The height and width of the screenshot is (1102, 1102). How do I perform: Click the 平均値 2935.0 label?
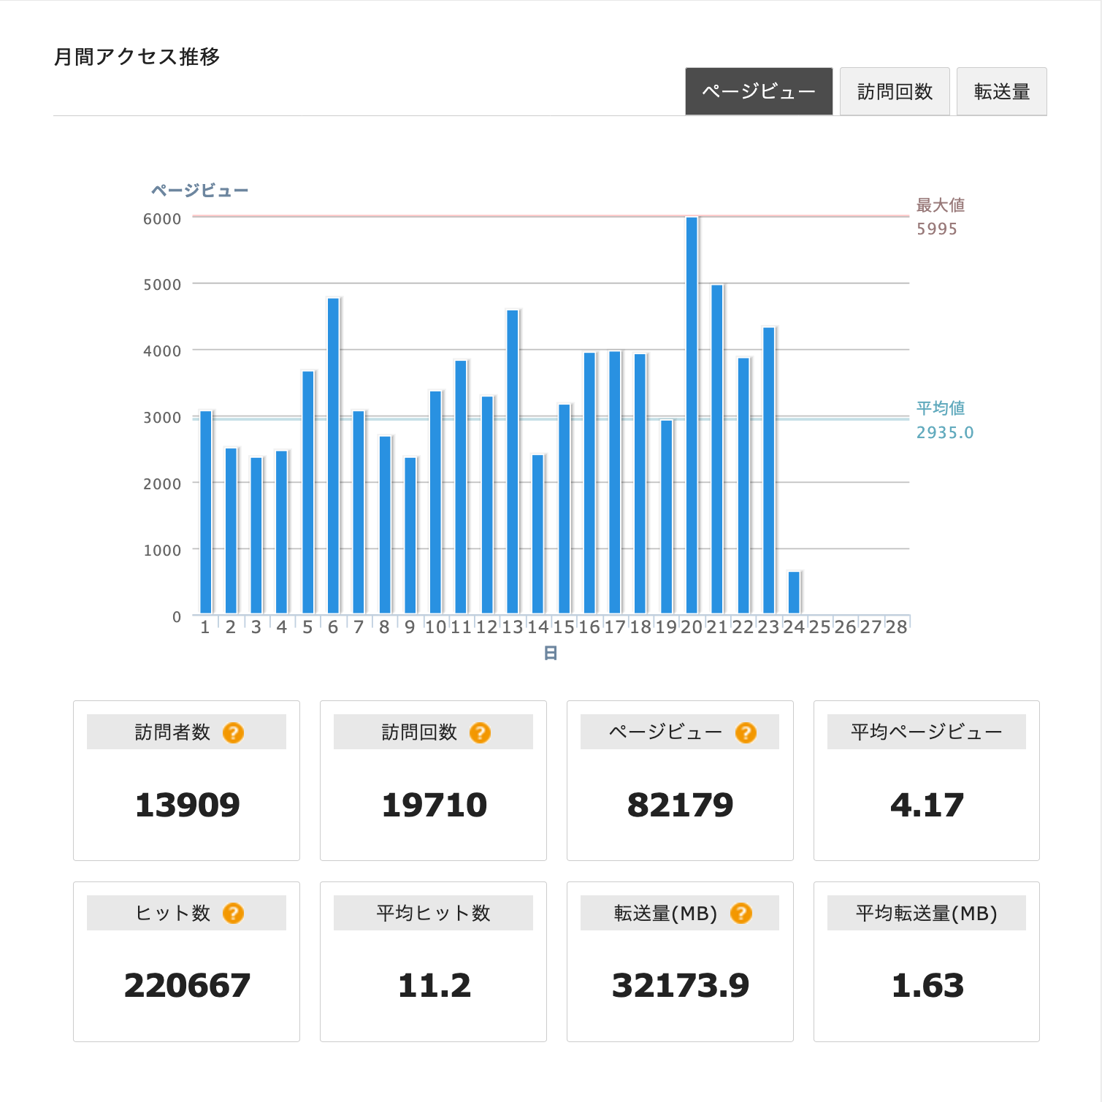[x=944, y=420]
